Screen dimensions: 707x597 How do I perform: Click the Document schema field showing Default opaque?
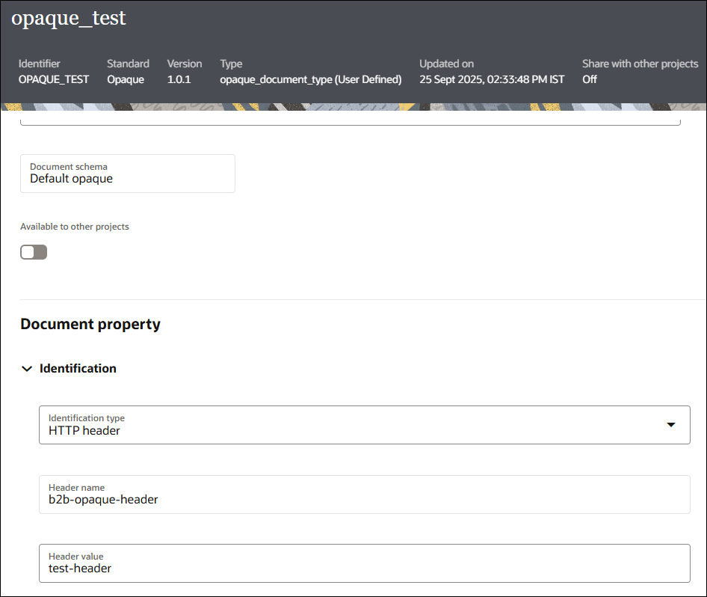click(127, 174)
